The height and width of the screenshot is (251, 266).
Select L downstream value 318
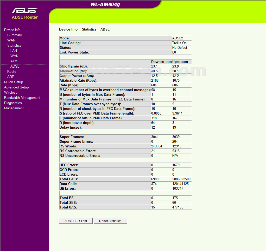(154, 118)
